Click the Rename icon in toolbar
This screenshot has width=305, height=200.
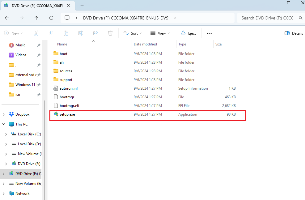pyautogui.click(x=81, y=33)
